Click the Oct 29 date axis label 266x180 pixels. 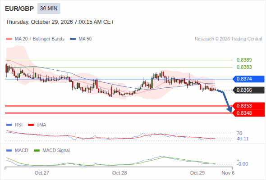point(197,173)
